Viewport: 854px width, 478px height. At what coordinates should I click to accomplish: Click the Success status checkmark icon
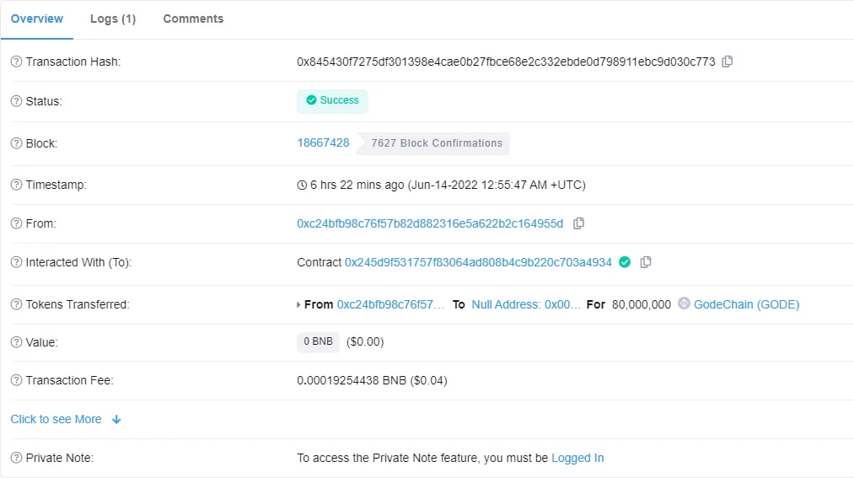click(x=311, y=100)
